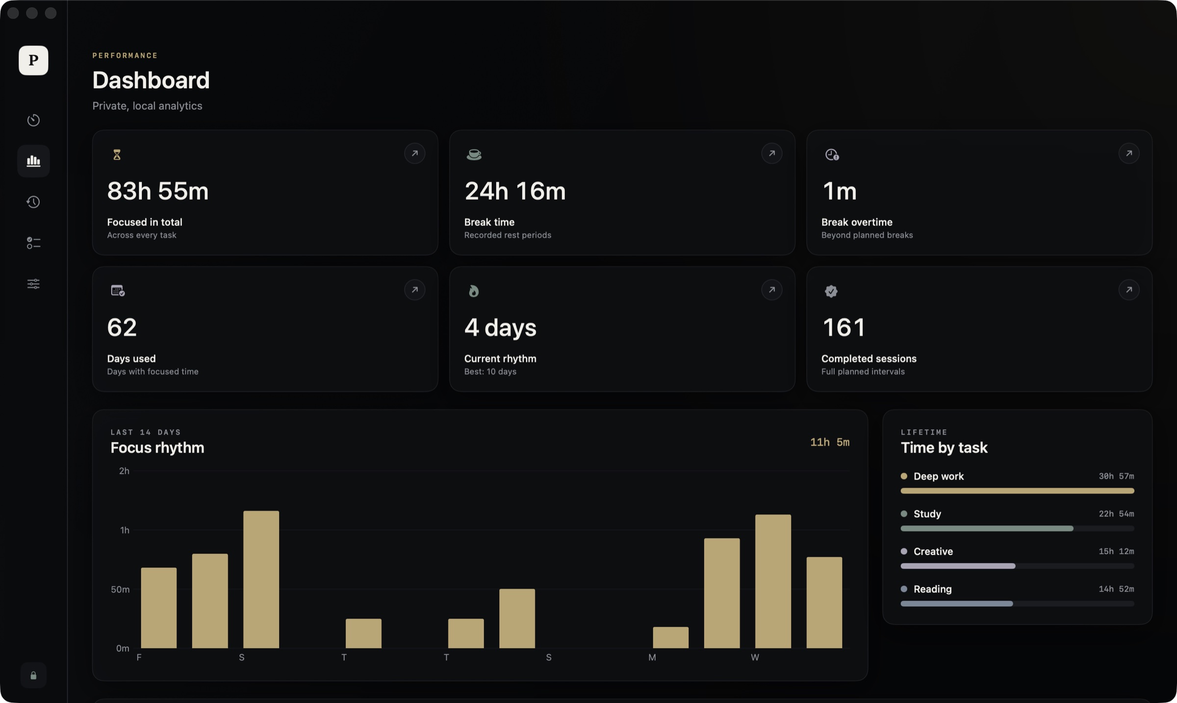
Task: Click the clock alert icon on Break overtime
Action: [832, 155]
